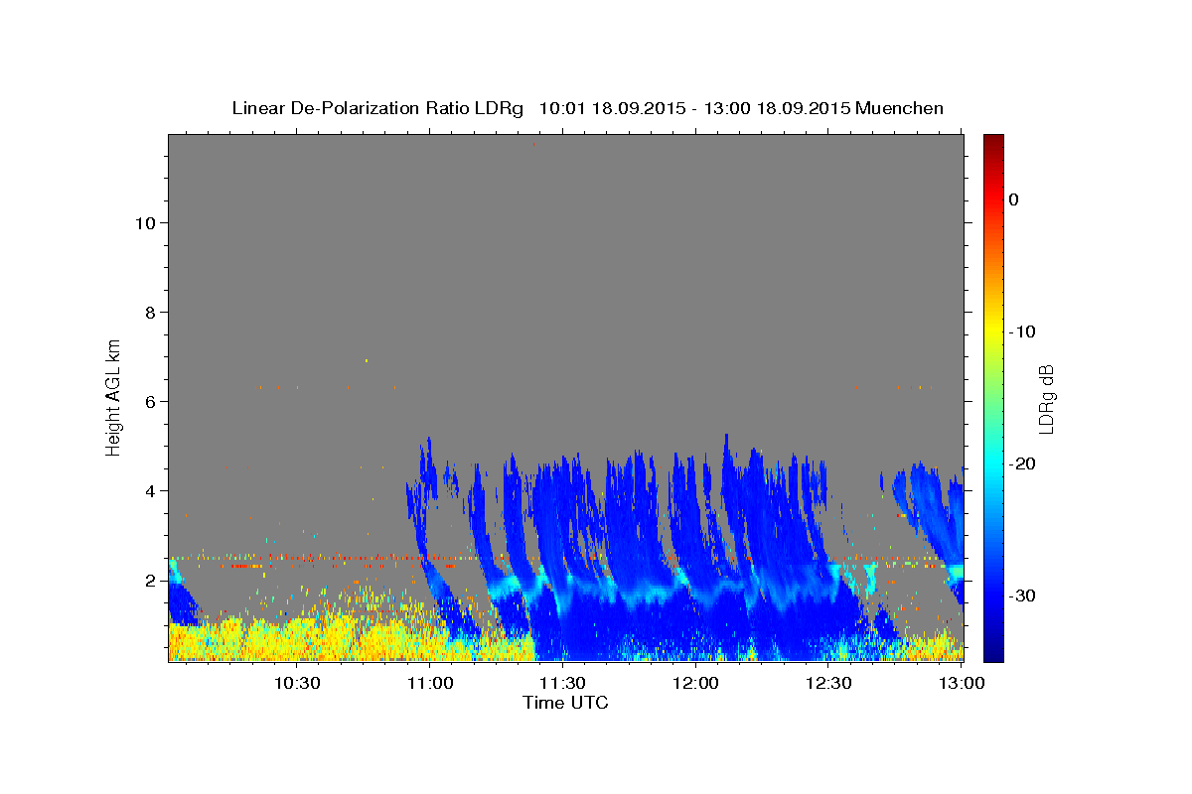Click the '10:30' time tick label
Image resolution: width=1192 pixels, height=794 pixels.
click(296, 684)
